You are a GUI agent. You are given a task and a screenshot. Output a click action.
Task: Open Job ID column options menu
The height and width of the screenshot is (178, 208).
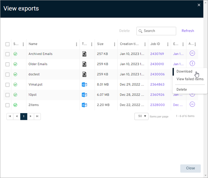click(x=168, y=44)
